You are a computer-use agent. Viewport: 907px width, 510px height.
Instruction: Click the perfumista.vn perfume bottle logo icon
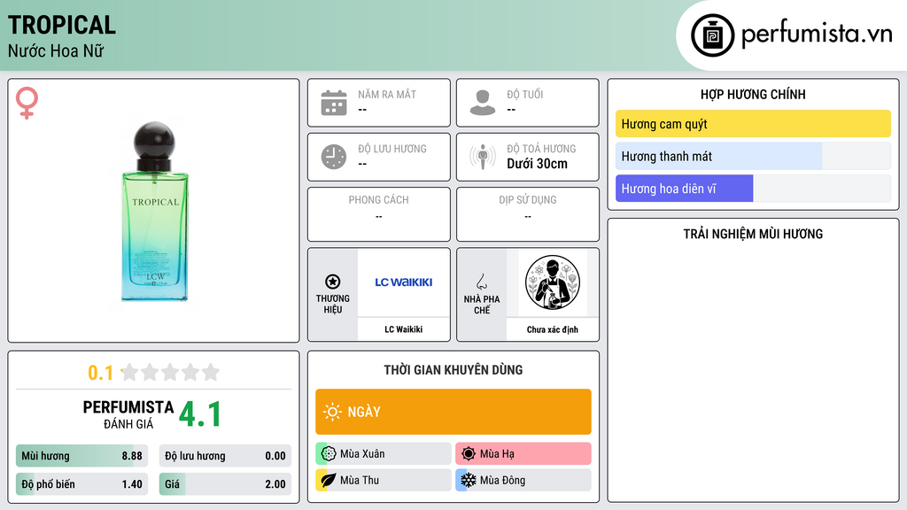coord(712,35)
